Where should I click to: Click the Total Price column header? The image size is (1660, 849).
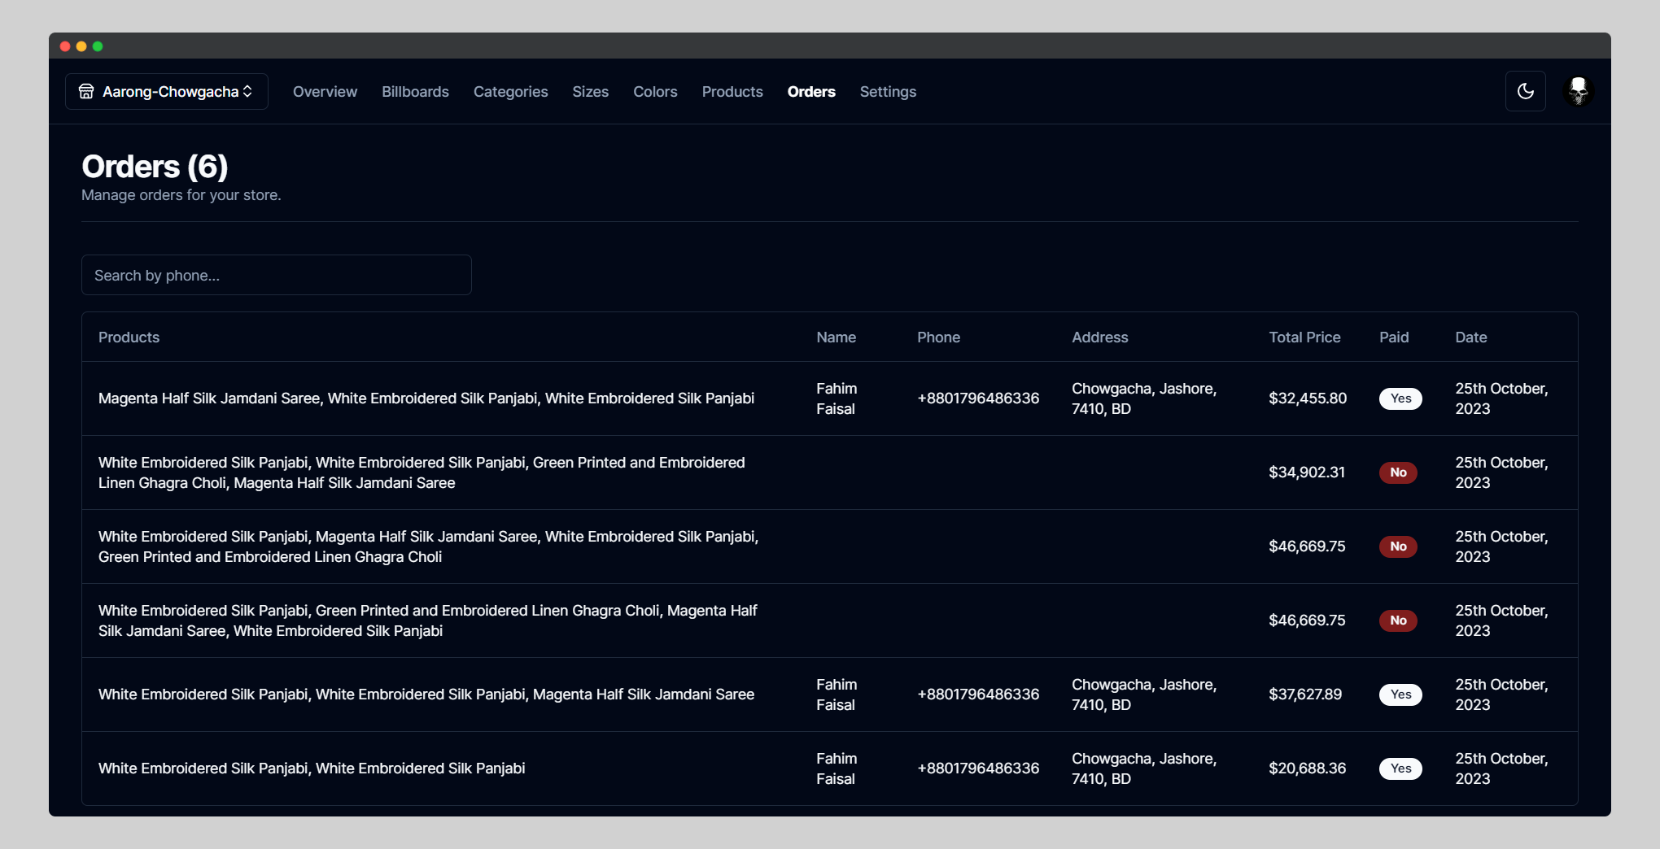[1304, 337]
